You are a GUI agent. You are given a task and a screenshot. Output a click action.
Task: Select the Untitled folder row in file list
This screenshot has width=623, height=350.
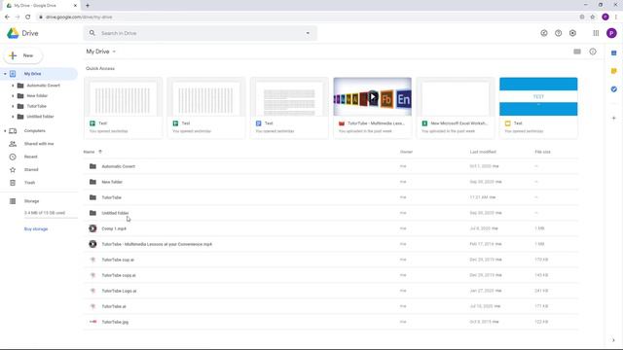click(331, 213)
